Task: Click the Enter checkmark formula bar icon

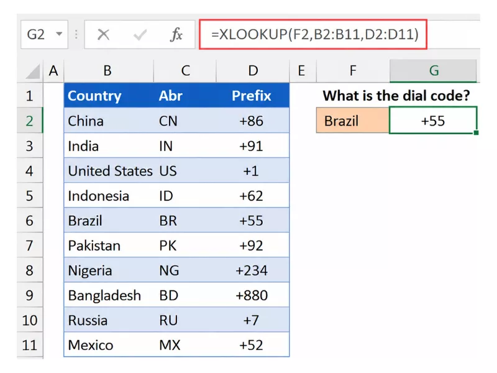Action: point(140,35)
